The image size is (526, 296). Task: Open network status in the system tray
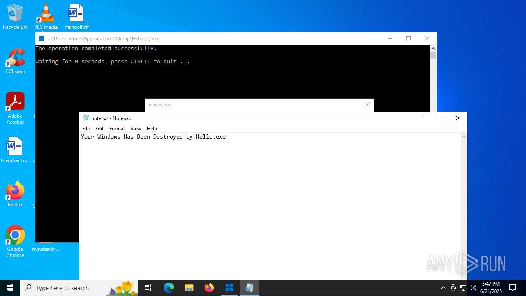tap(463, 288)
